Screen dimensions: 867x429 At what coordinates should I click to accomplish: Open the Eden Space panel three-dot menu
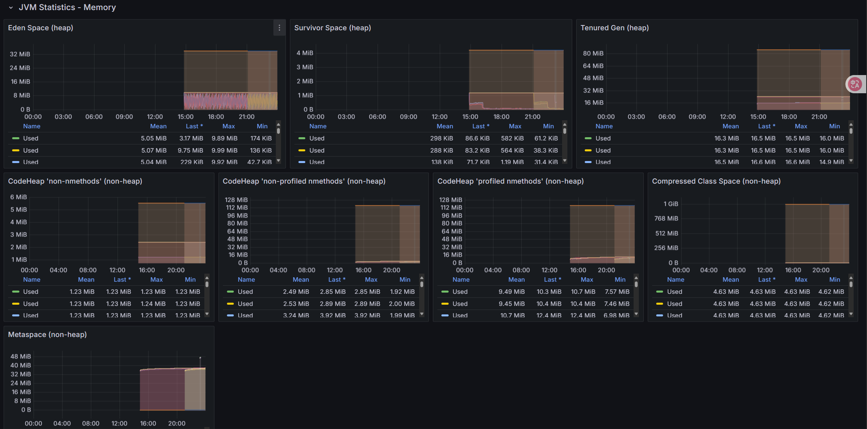(x=279, y=28)
